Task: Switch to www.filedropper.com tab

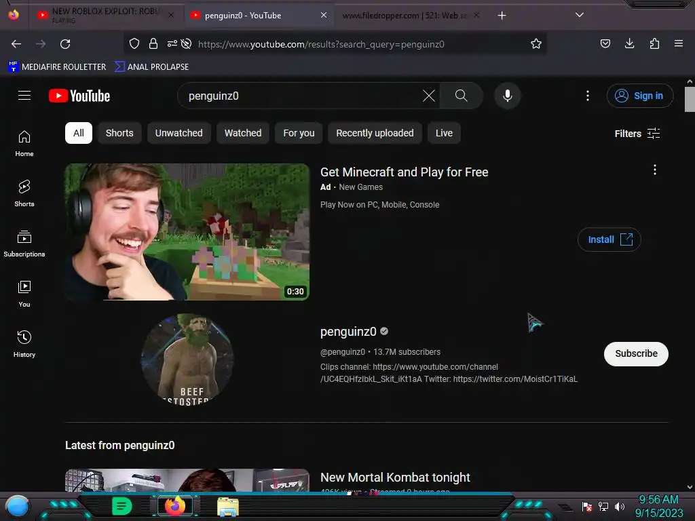Action: pos(405,16)
